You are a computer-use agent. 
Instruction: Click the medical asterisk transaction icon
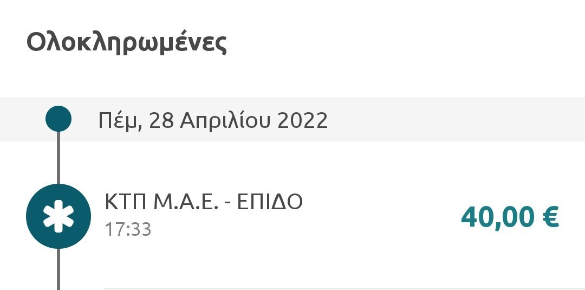coord(58,216)
